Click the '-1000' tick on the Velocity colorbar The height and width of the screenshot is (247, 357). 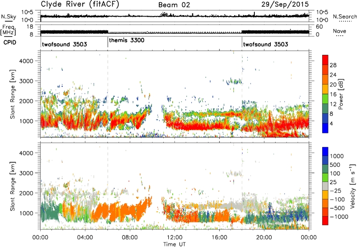(x=339, y=217)
